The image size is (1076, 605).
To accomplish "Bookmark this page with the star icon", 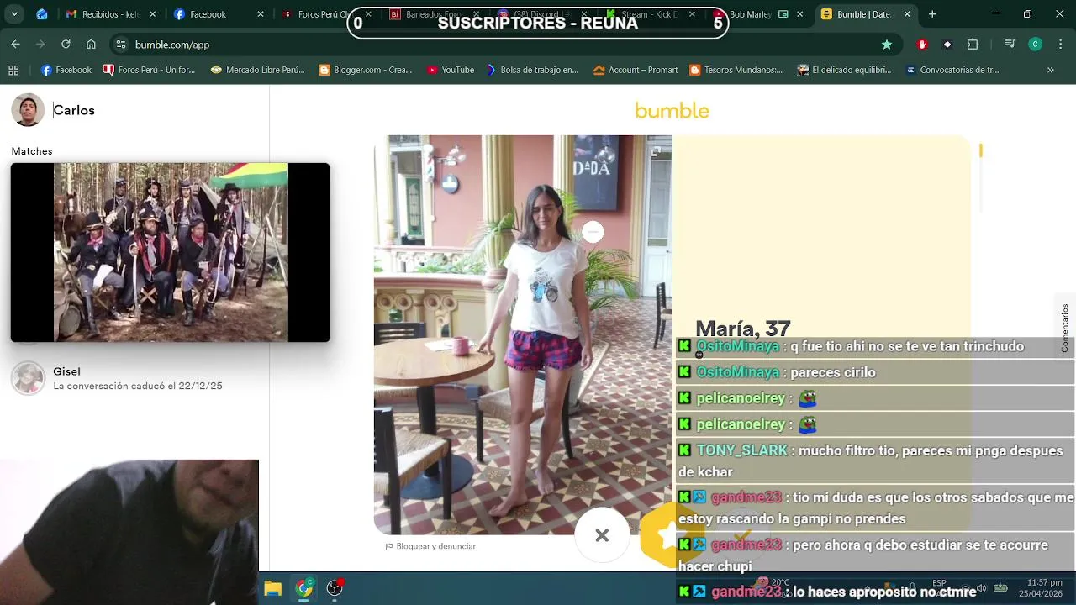I will pos(886,45).
